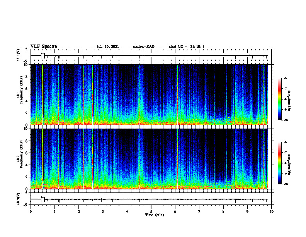The height and width of the screenshot is (237, 306).
Task: Select the "start UT = 21:10: 1" text
Action: (x=187, y=46)
